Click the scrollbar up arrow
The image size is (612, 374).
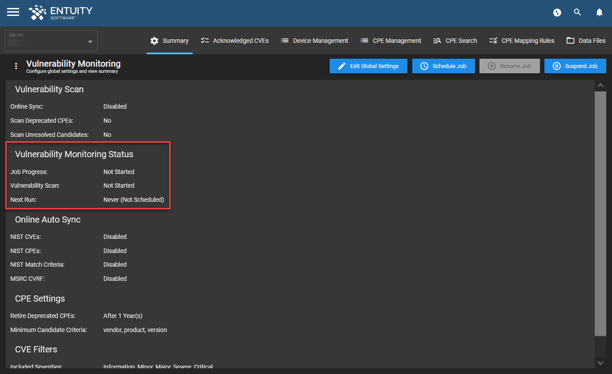point(601,85)
